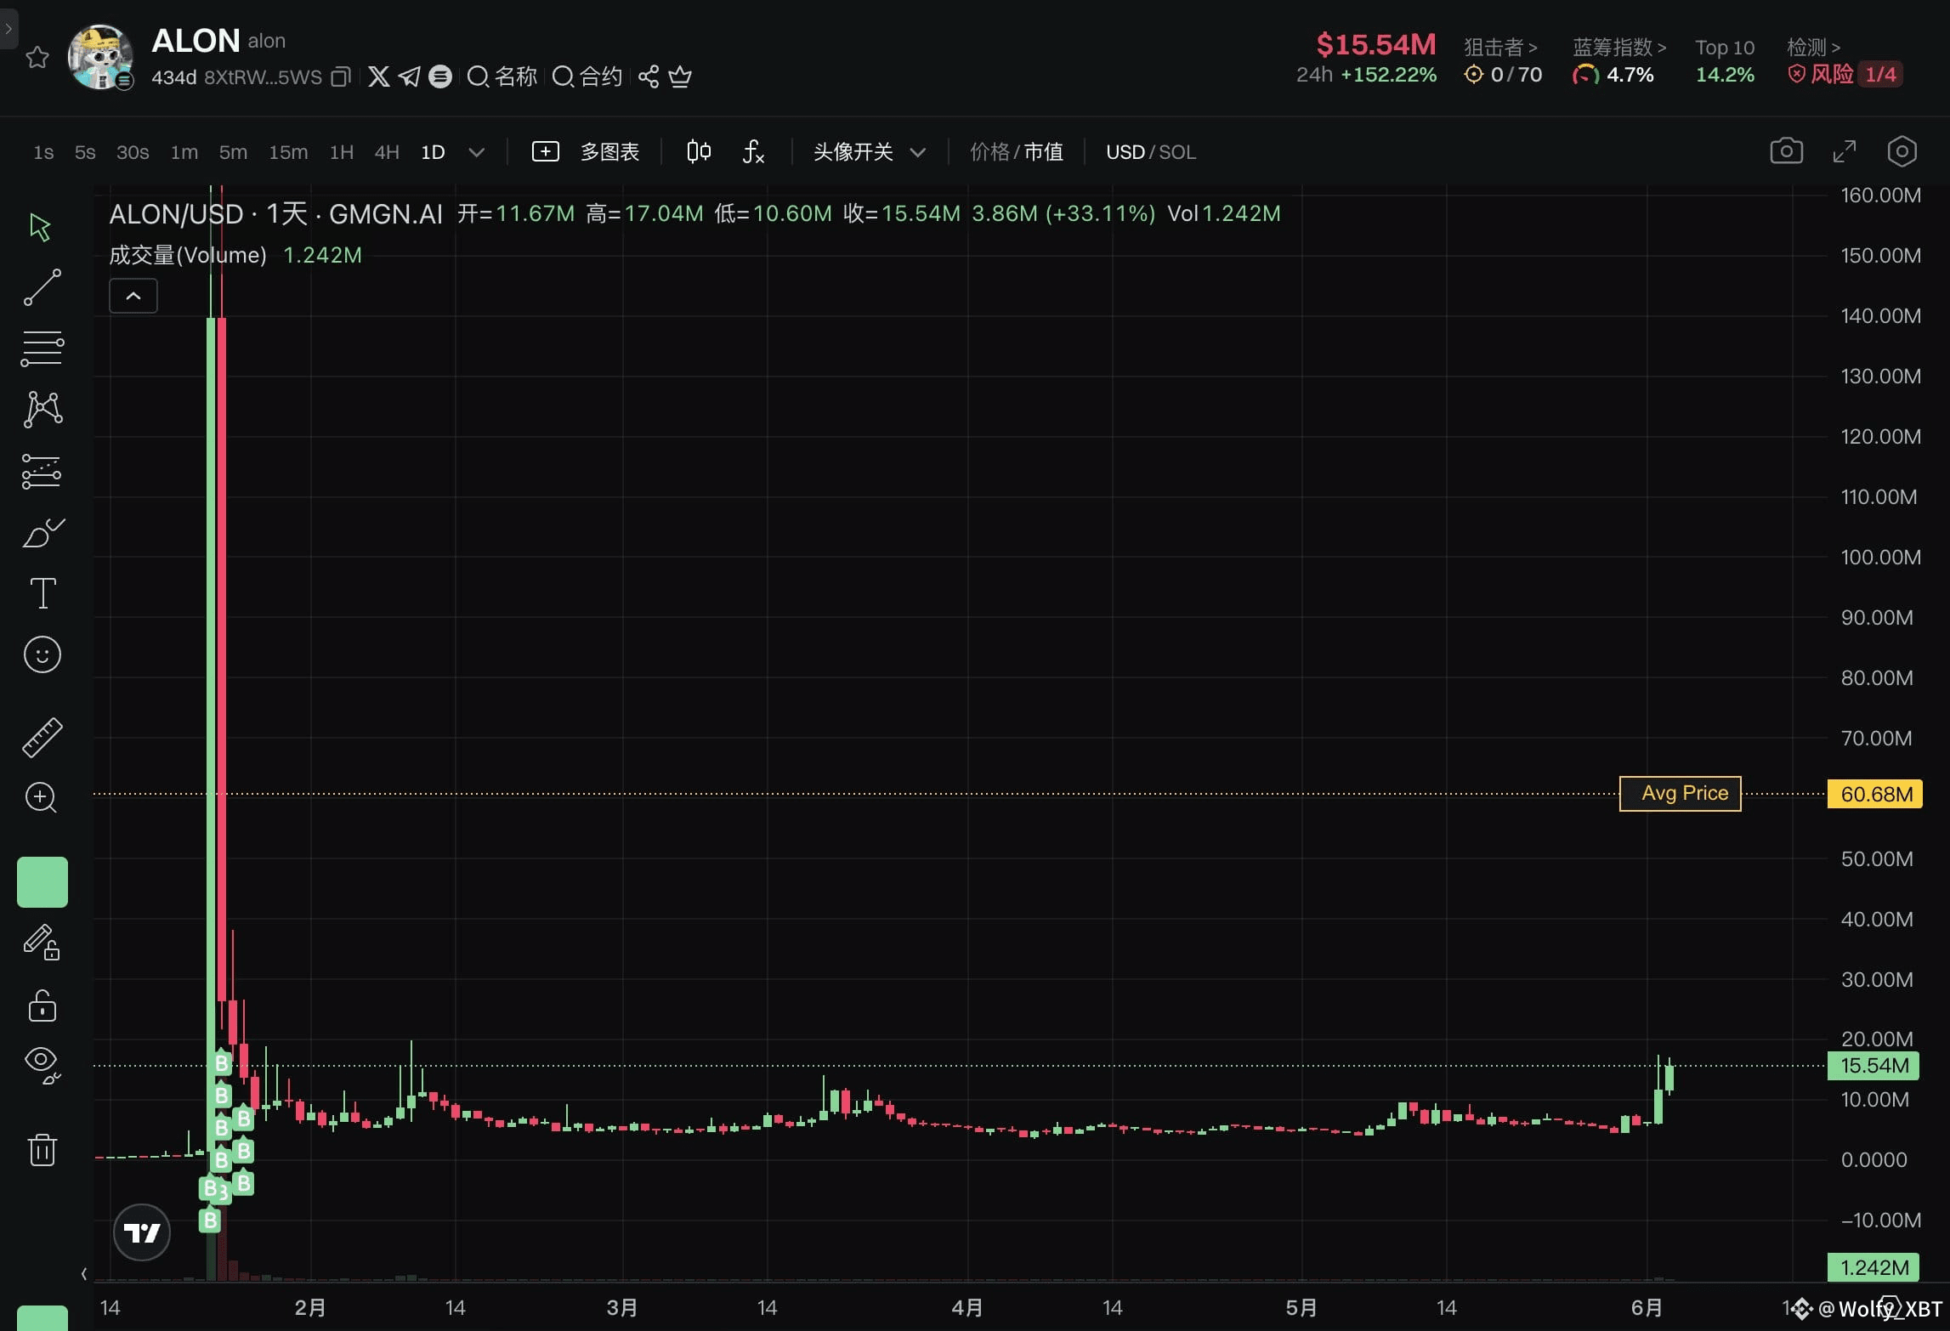Select the brush drawing tool
This screenshot has width=1950, height=1331.
(43, 533)
